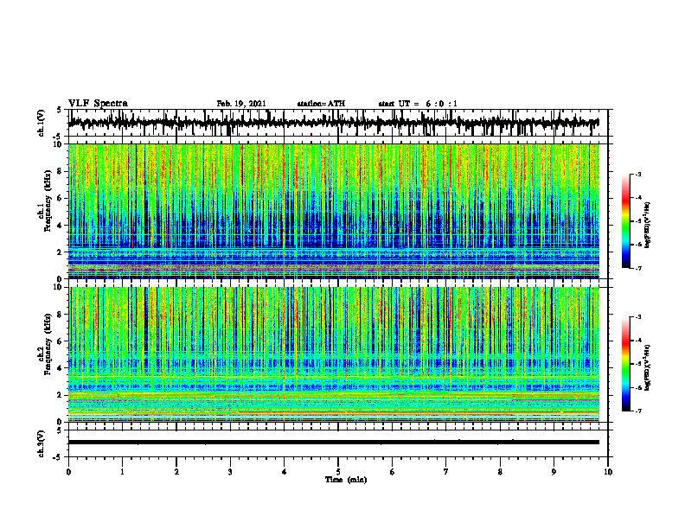The width and height of the screenshot is (685, 529).
Task: Click the time axis tick label "1"
Action: 122,472
